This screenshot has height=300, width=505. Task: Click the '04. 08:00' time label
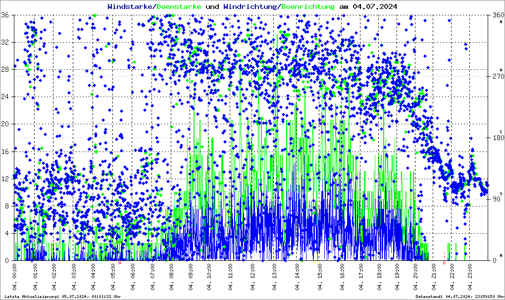click(x=171, y=277)
